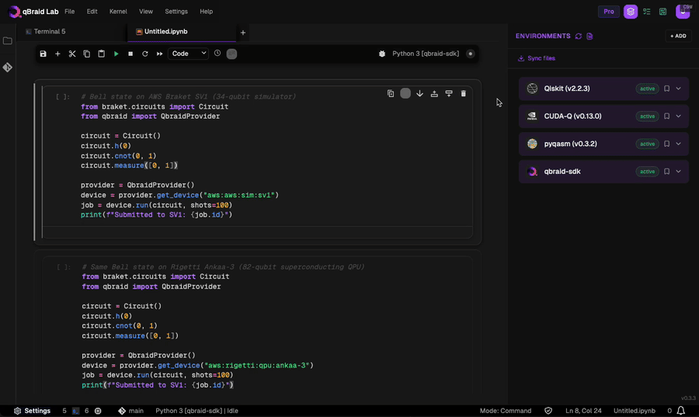Expand the Qiskit (v2.2.3) environment chevron
The width and height of the screenshot is (699, 417).
[679, 89]
